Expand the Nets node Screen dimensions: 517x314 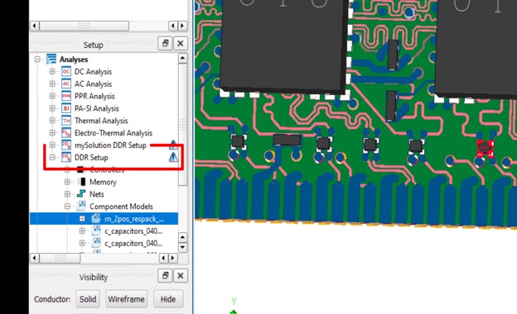tap(67, 194)
